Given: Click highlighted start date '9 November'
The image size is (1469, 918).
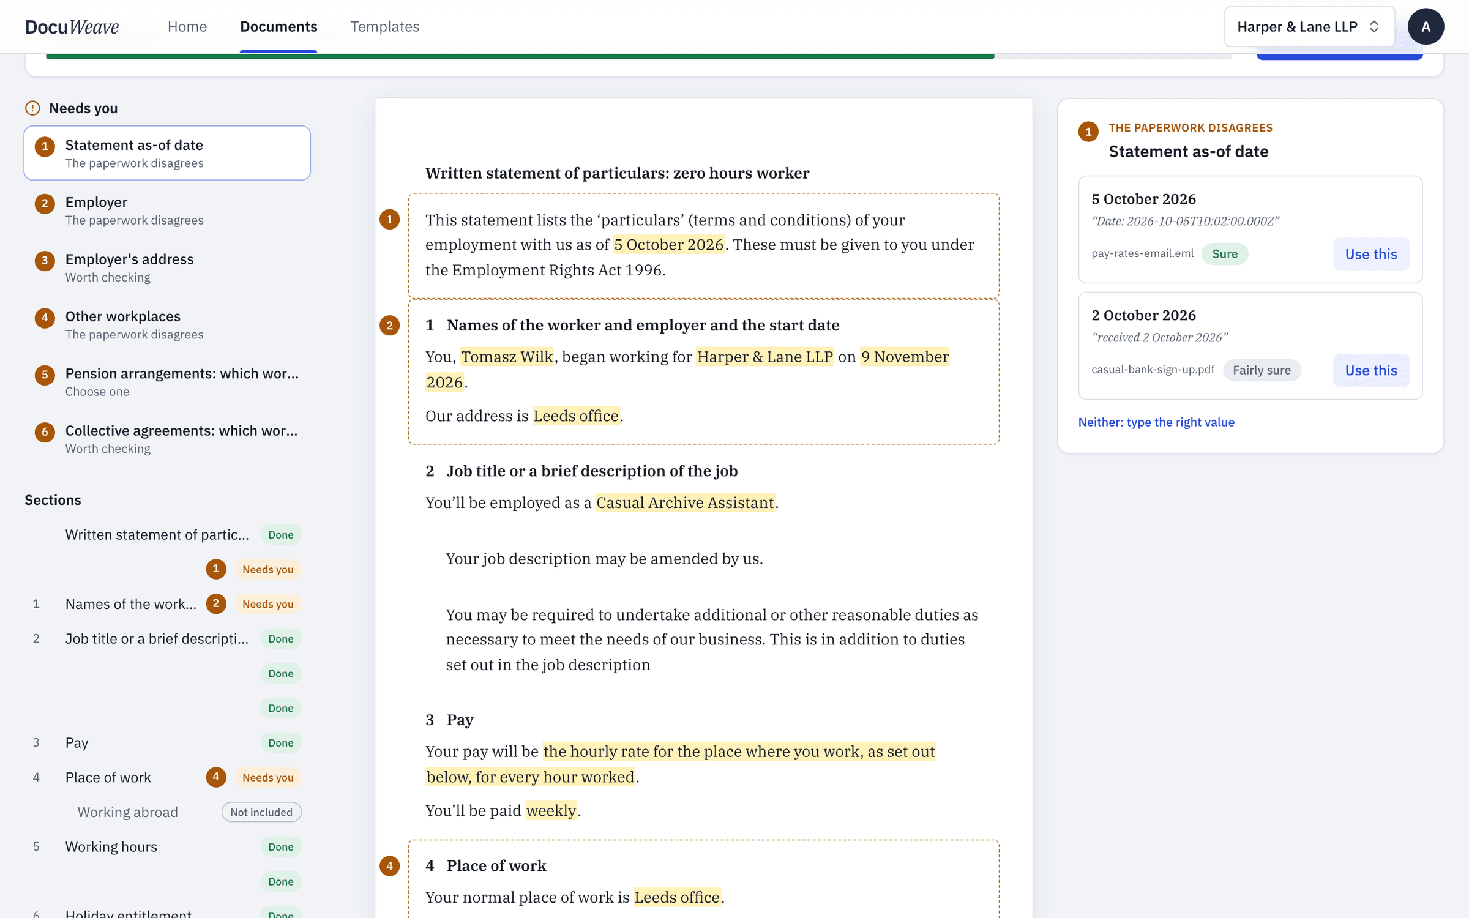Looking at the screenshot, I should coord(905,356).
